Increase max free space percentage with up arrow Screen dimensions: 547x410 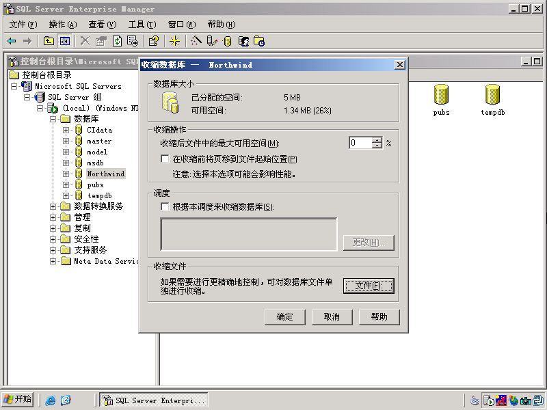point(377,140)
